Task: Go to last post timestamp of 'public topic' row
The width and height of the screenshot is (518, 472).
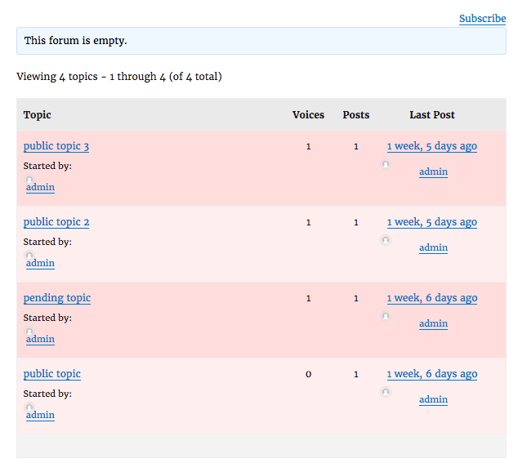Action: 432,374
